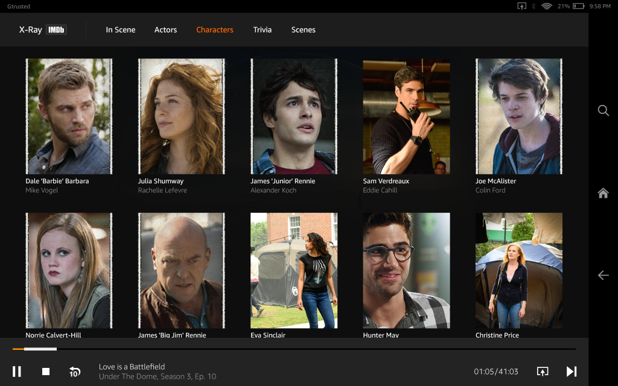Screen dimensions: 618x386
Task: Go to the Home screen icon
Action: click(x=603, y=193)
